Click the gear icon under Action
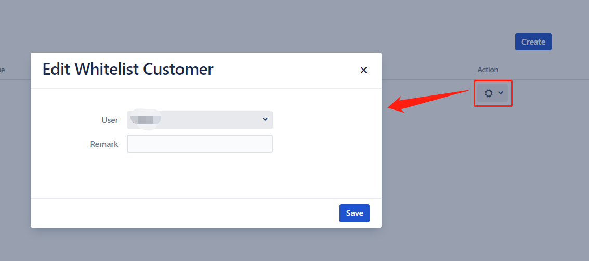The width and height of the screenshot is (589, 261). tap(488, 93)
